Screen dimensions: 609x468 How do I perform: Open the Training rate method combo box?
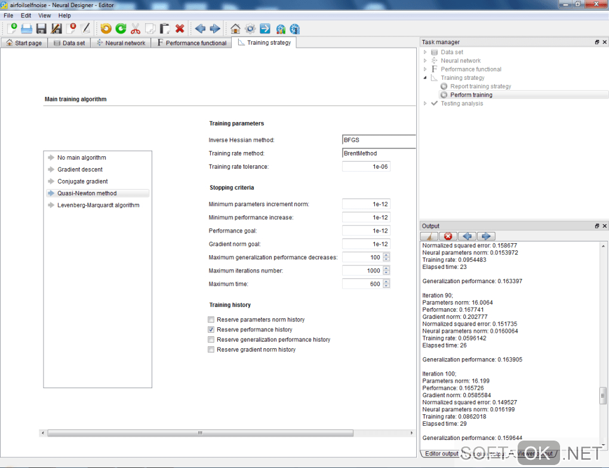(379, 154)
